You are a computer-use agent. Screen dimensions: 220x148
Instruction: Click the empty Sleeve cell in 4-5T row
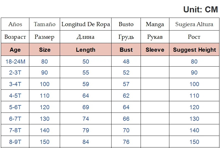click(155, 96)
